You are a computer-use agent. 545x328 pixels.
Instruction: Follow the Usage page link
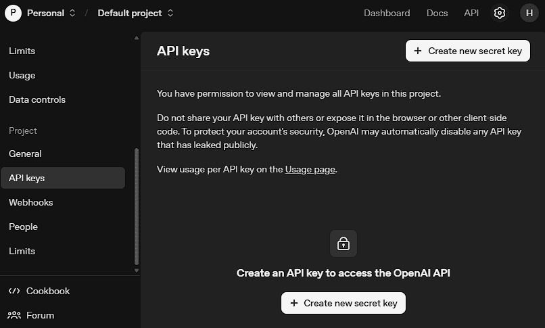click(x=310, y=169)
